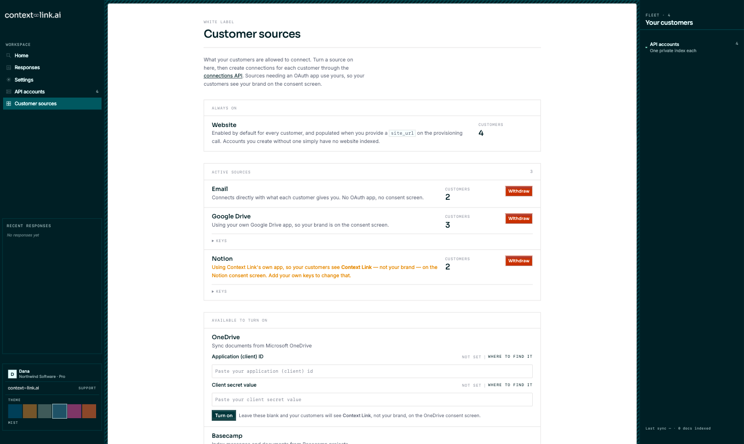Withdraw the Google Drive source
Viewport: 744px width, 444px height.
[519, 218]
